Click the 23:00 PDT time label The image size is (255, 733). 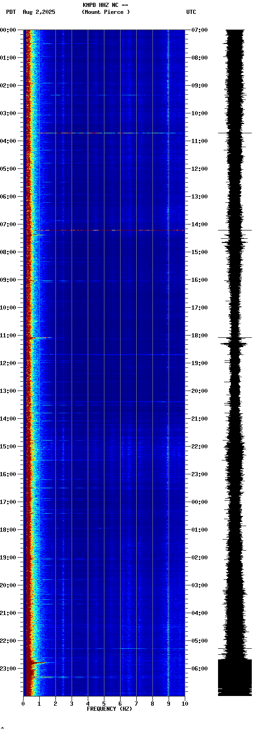[8, 669]
